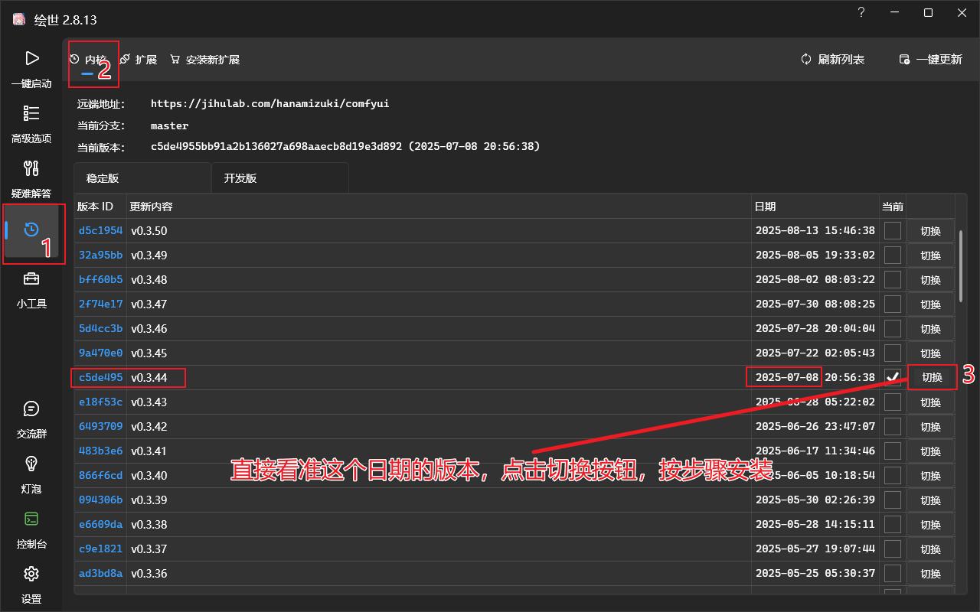Viewport: 980px width, 612px height.
Task: Open version ID link bff60b5
Action: pos(100,279)
